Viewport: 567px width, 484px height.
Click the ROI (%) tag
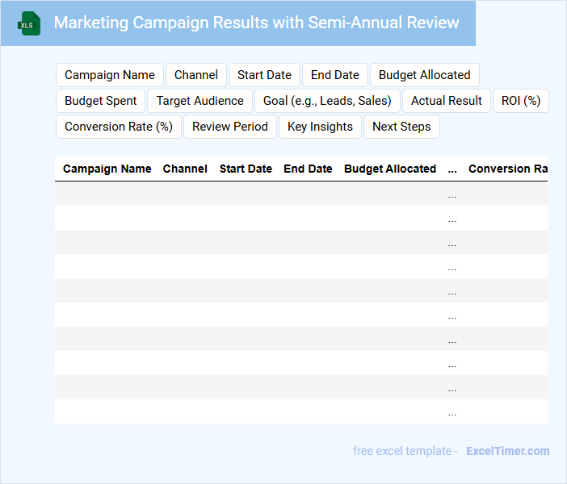coord(520,101)
